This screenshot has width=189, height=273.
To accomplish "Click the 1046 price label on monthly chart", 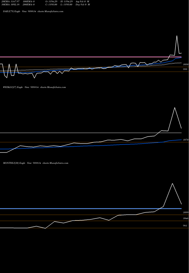I will tap(186, 218).
